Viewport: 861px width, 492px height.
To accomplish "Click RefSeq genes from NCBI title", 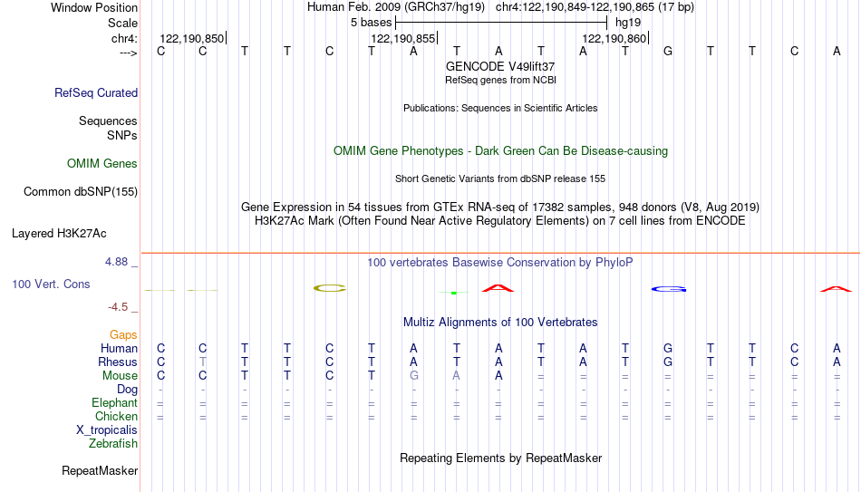I will [x=501, y=80].
